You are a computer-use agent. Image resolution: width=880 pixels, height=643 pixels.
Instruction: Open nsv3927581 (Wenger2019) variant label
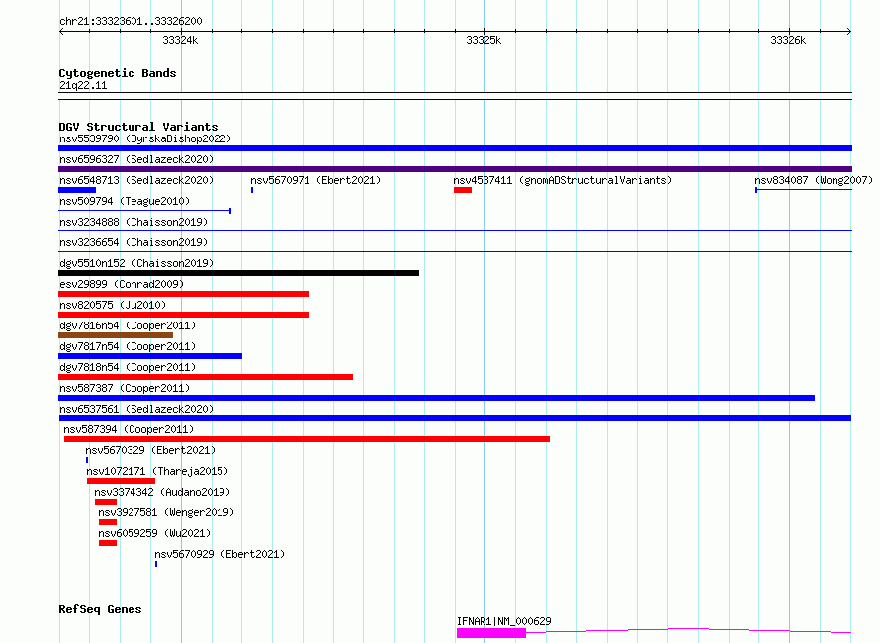(x=166, y=512)
